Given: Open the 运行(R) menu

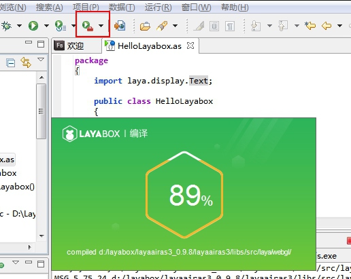Looking at the screenshot, I should tap(158, 7).
